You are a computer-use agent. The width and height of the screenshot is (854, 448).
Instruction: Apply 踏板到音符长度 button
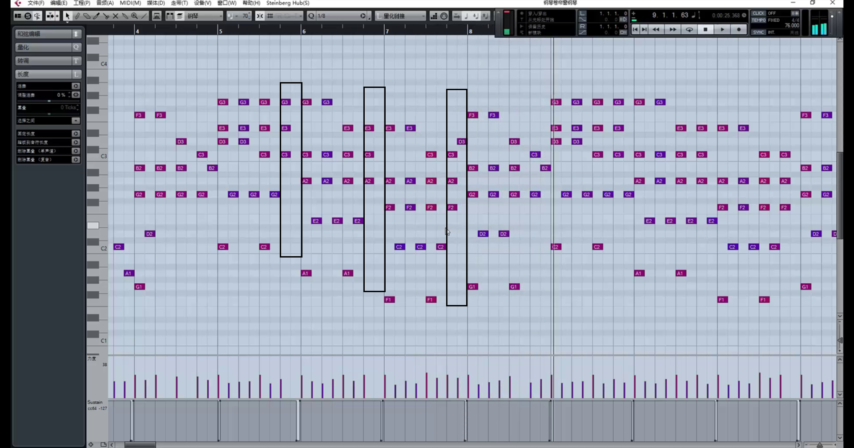click(76, 143)
